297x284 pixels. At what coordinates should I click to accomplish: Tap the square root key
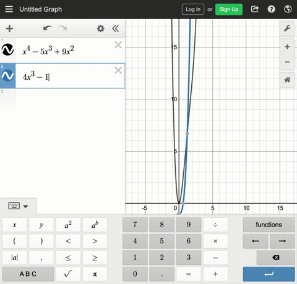click(68, 274)
